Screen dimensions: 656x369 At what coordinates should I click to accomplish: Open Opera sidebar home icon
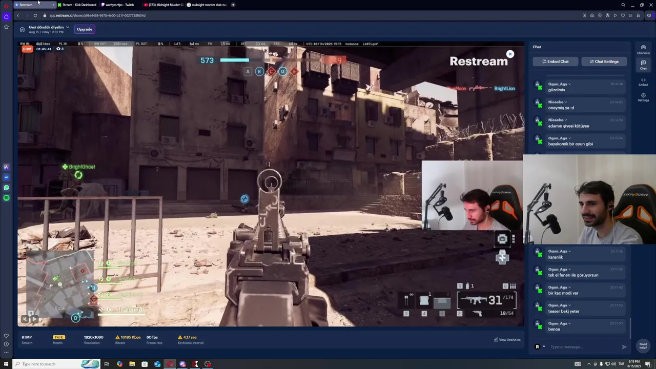pos(6,16)
